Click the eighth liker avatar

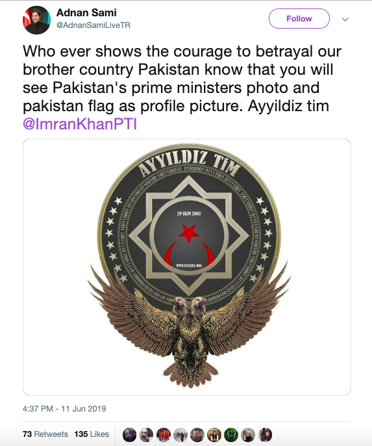click(248, 434)
